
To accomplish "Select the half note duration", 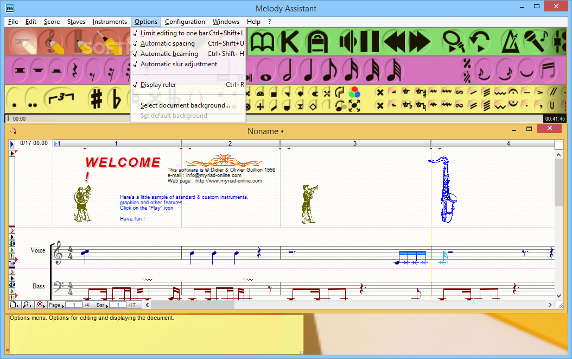I will 288,71.
